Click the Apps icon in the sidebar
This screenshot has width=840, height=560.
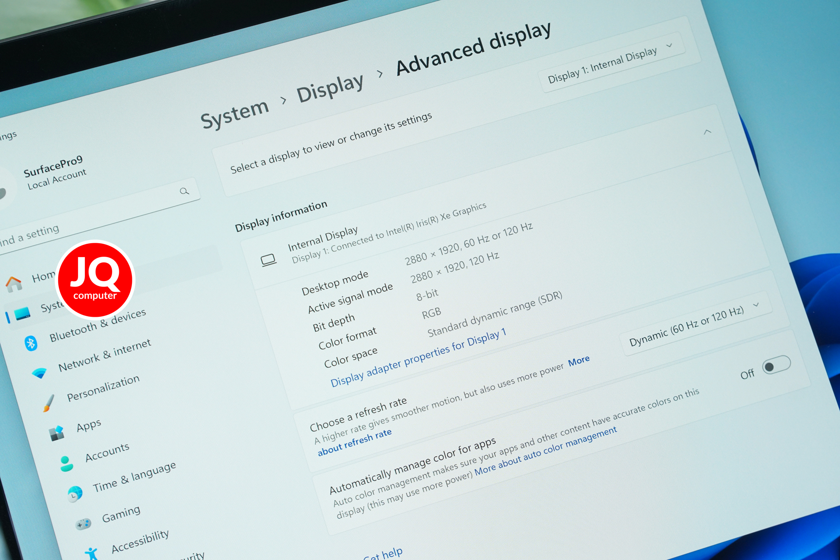coord(57,433)
